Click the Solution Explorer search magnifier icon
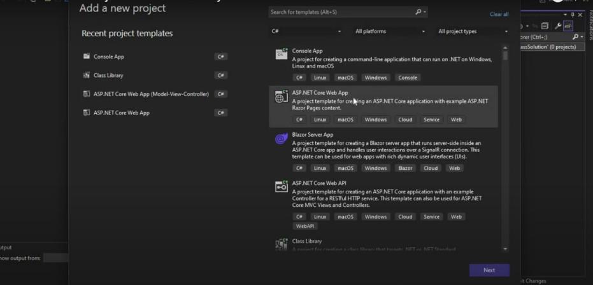Image resolution: width=593 pixels, height=285 pixels. click(576, 37)
